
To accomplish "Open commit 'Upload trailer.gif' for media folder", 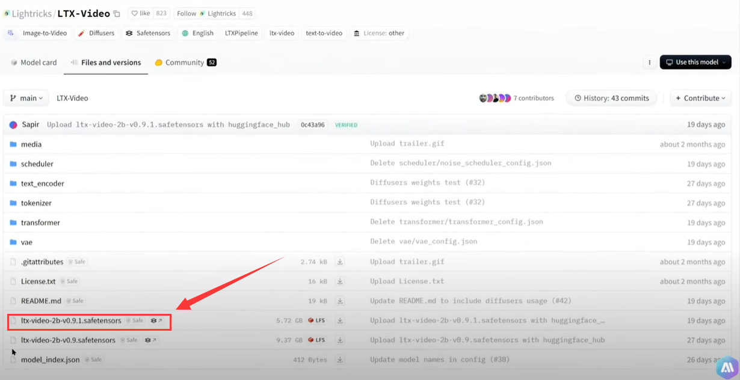I will pos(407,144).
